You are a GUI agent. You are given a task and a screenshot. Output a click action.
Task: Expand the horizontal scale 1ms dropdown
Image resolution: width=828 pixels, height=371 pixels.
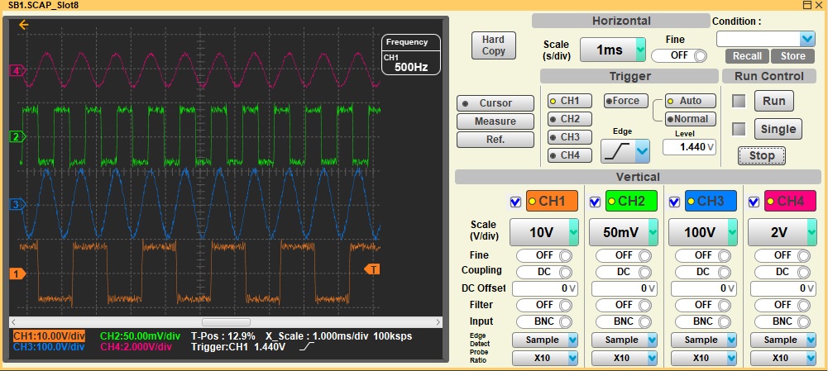click(613, 50)
